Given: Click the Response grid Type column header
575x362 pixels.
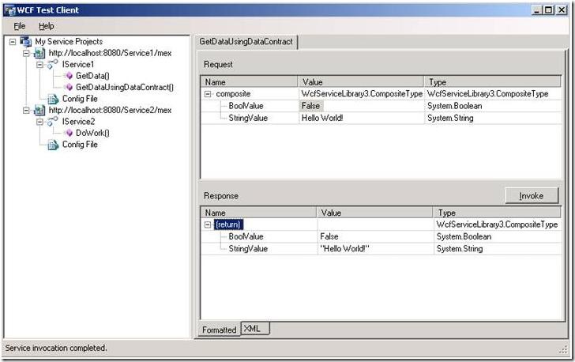Looking at the screenshot, I should click(498, 213).
